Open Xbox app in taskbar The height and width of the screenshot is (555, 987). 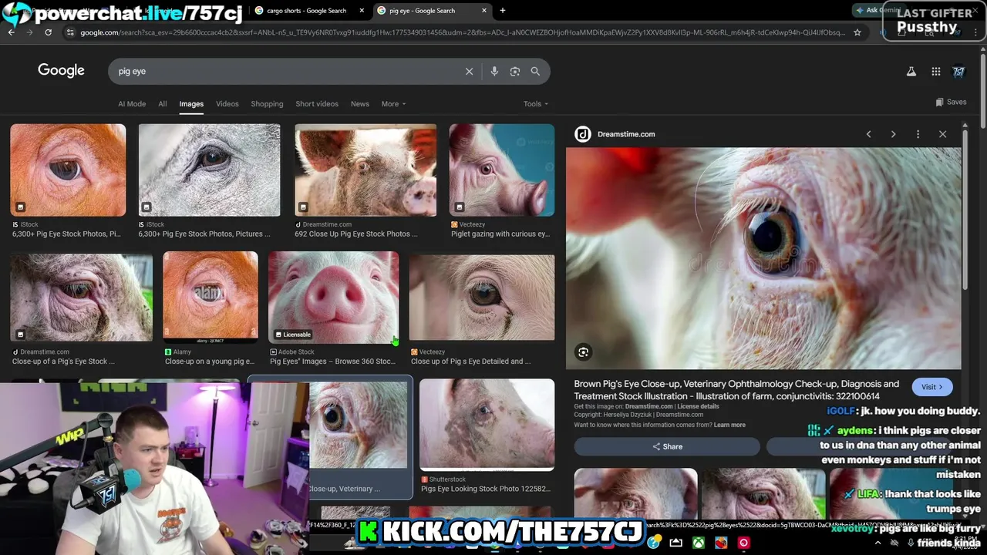699,543
